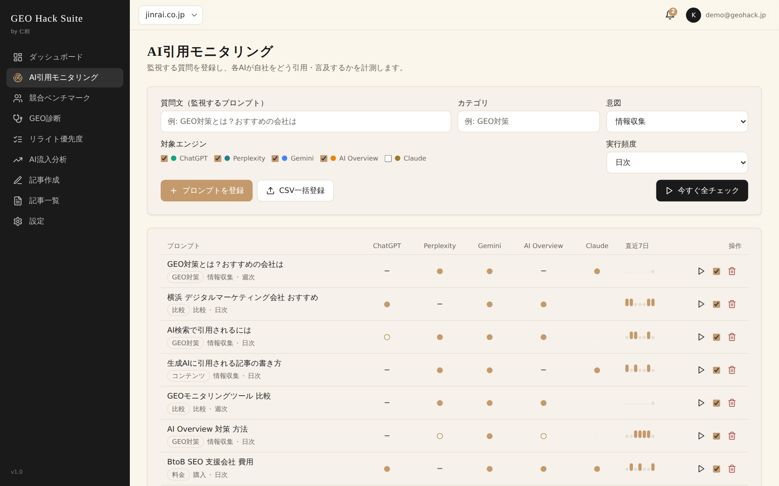779x486 pixels.
Task: Toggle active checkbox for GEOモニタリングツール row
Action: pos(717,403)
